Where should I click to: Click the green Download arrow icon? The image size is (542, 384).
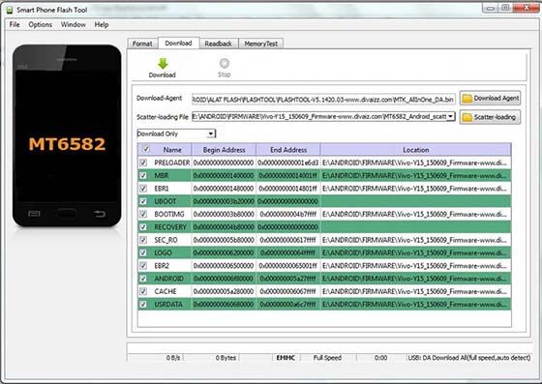(163, 64)
